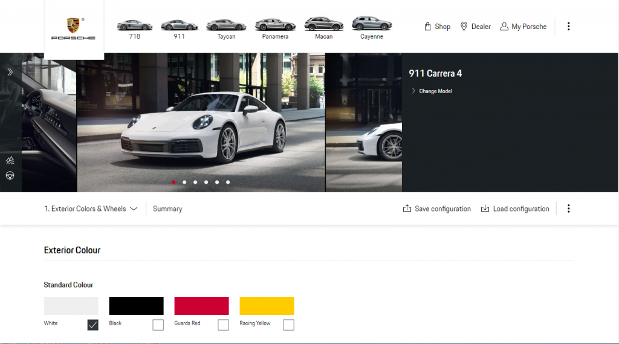
Task: Go to fifth carousel image dot
Action: [217, 182]
